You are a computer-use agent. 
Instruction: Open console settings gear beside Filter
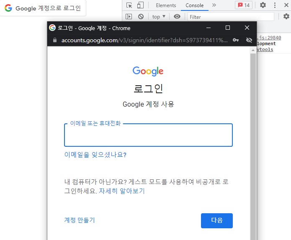click(286, 16)
